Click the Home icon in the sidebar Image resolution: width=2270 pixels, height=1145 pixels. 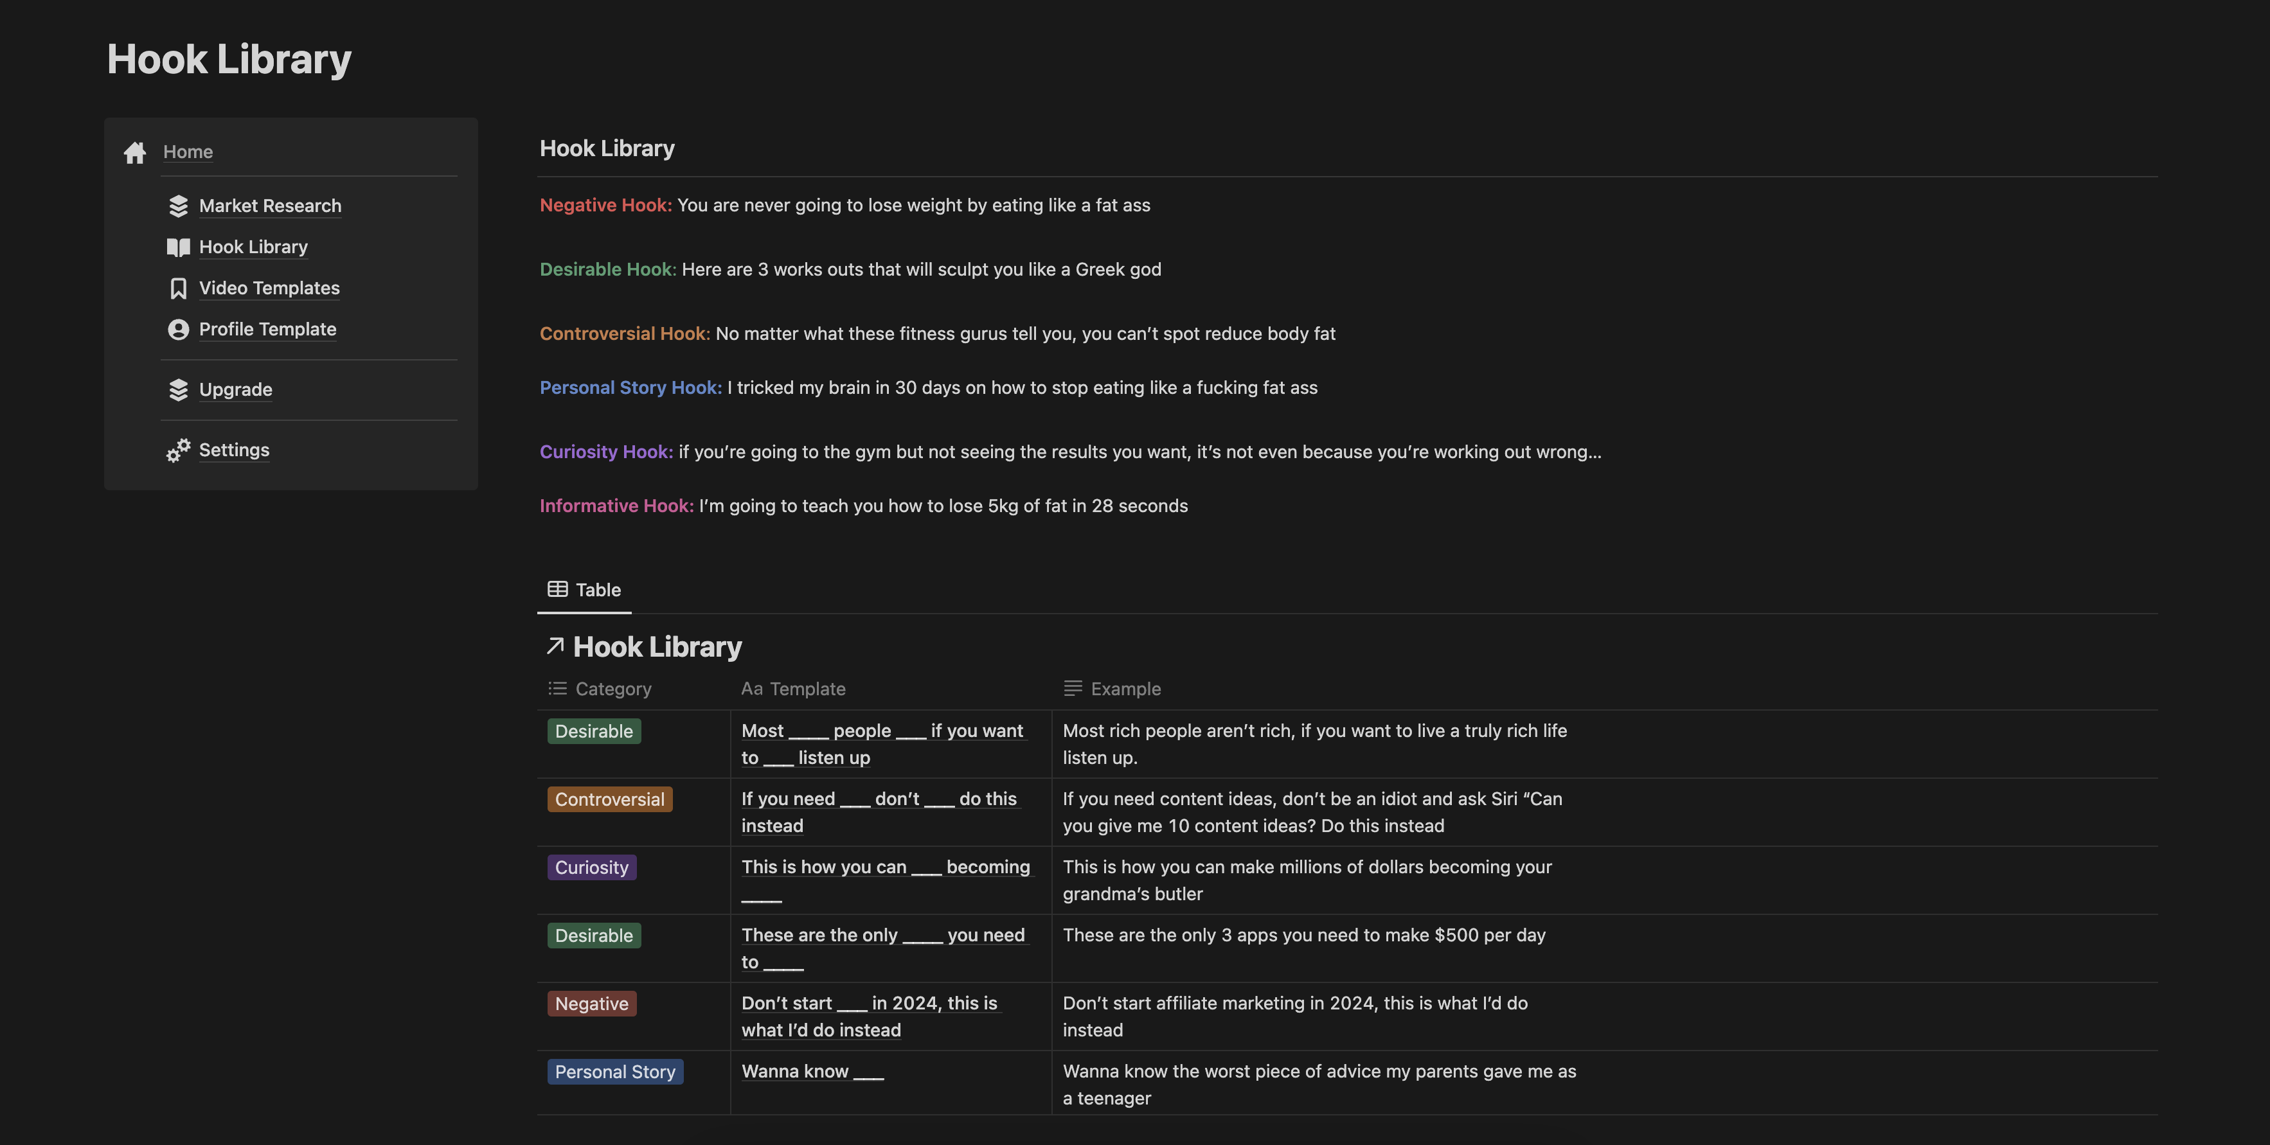[134, 152]
